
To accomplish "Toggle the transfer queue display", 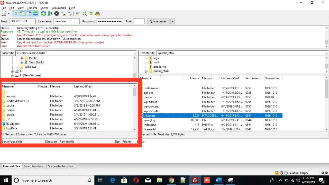I will pyautogui.click(x=35, y=14).
